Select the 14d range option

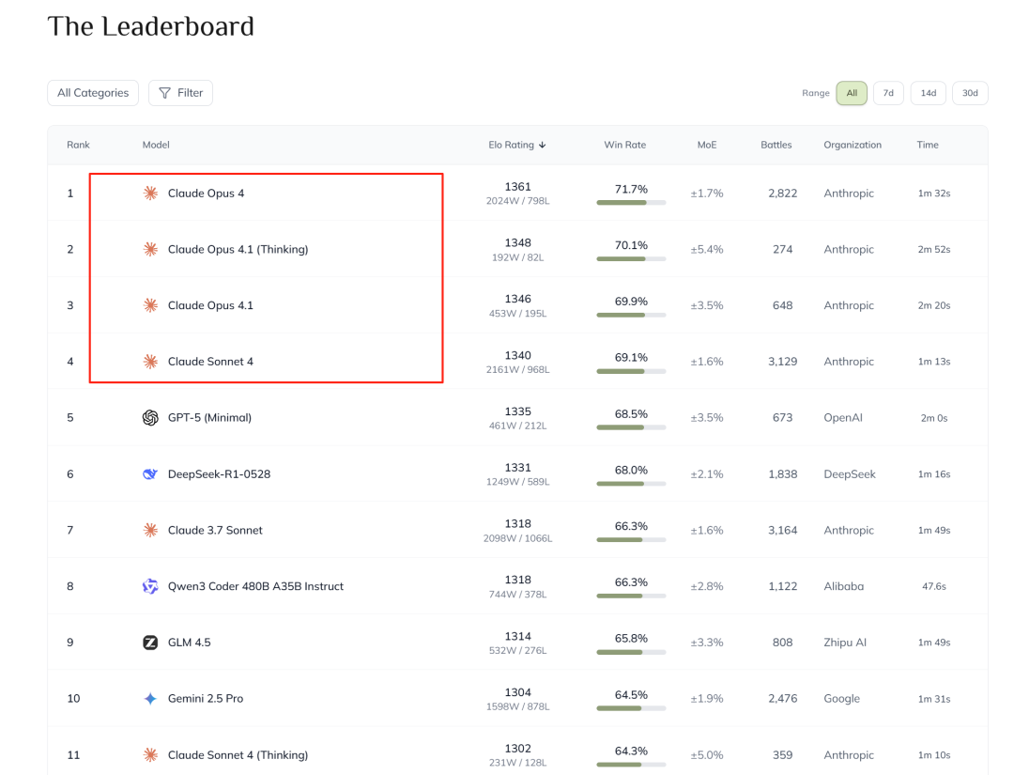click(x=929, y=93)
